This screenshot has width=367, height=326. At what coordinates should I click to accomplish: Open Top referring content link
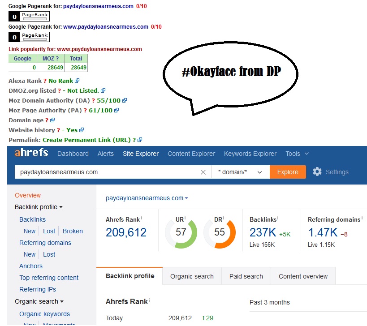(x=49, y=278)
